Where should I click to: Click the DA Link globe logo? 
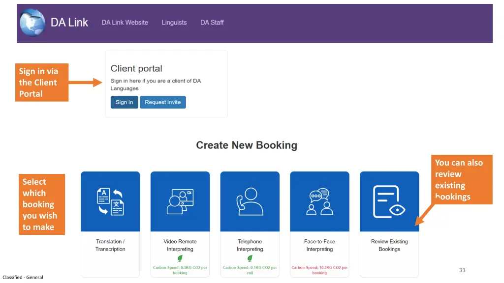click(32, 23)
